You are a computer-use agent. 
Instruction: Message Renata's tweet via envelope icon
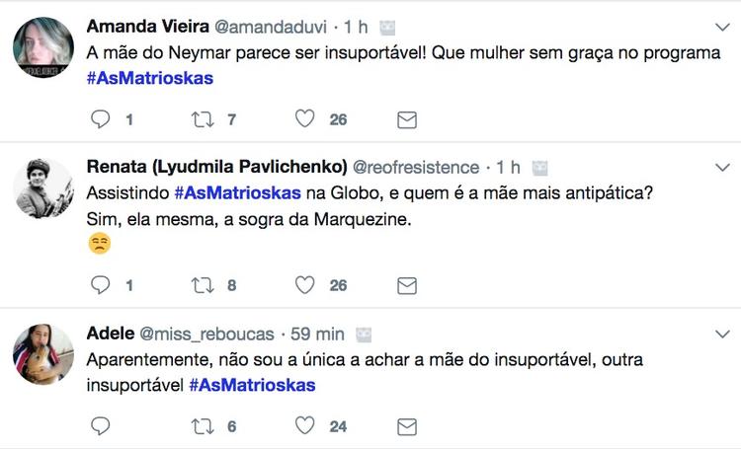[x=406, y=285]
